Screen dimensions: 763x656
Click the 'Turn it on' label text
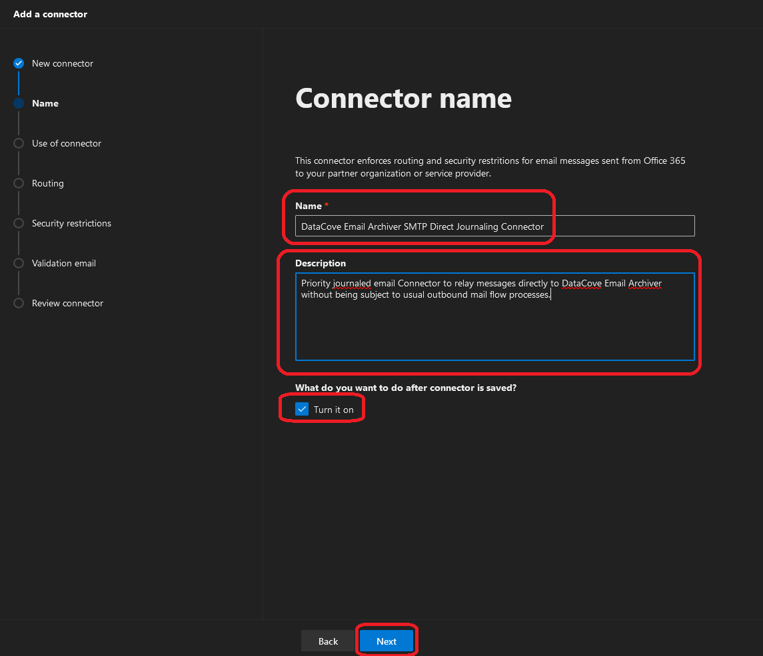coord(333,410)
